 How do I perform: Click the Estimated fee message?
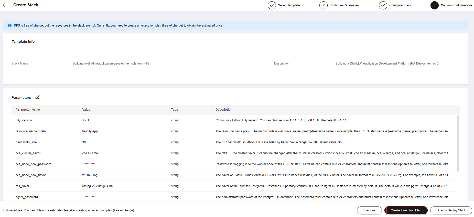tap(69, 210)
